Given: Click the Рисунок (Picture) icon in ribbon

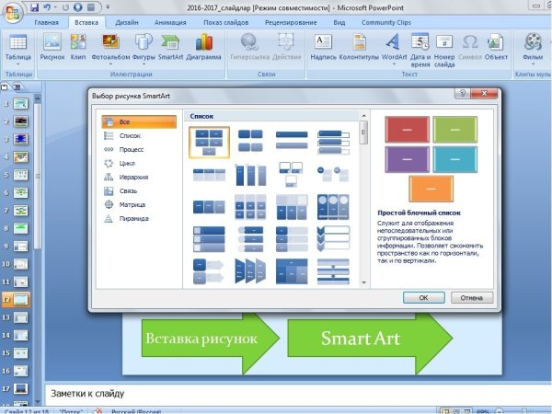Looking at the screenshot, I should [x=52, y=46].
